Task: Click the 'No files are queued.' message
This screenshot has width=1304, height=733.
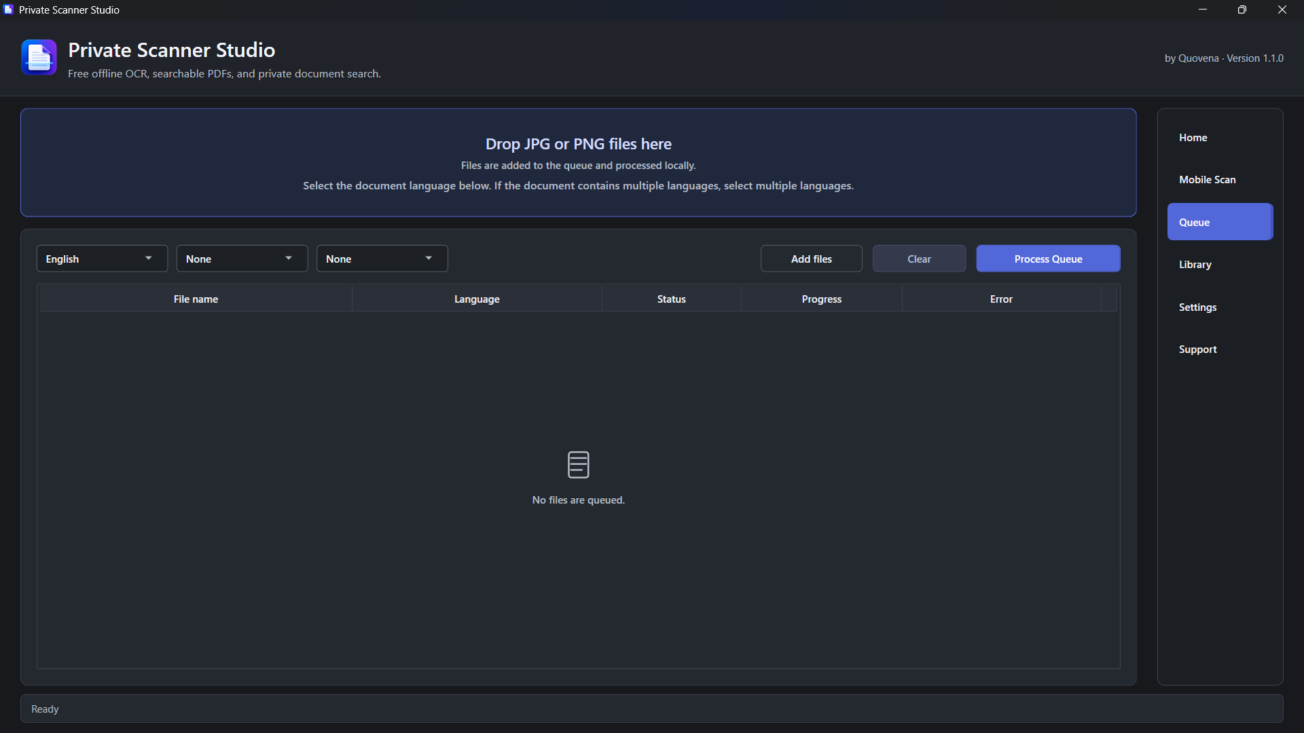Action: click(x=578, y=500)
